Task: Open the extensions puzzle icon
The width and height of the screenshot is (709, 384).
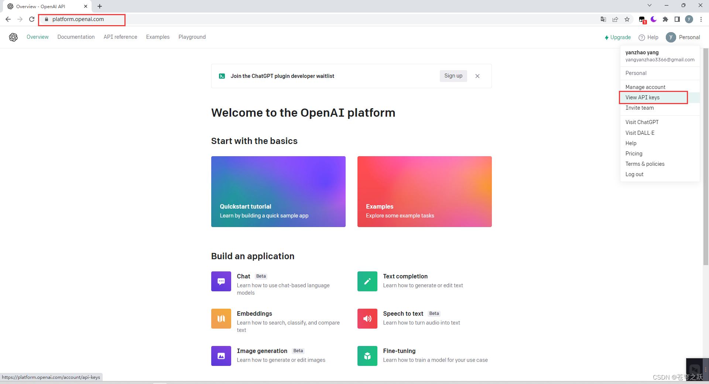Action: [x=665, y=19]
